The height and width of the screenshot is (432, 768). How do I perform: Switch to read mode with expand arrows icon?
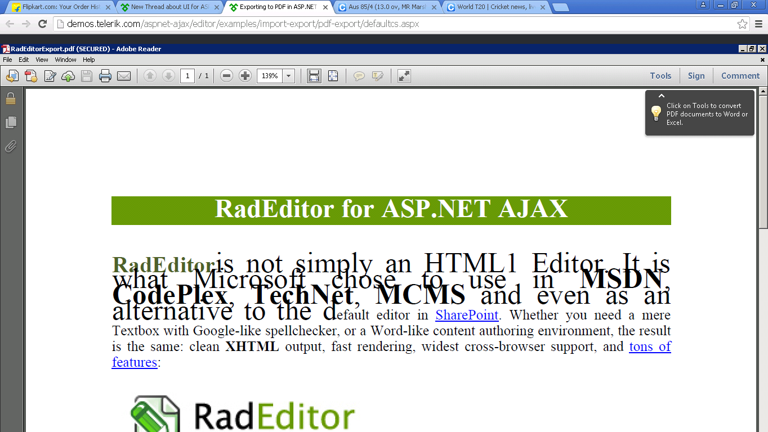[404, 76]
